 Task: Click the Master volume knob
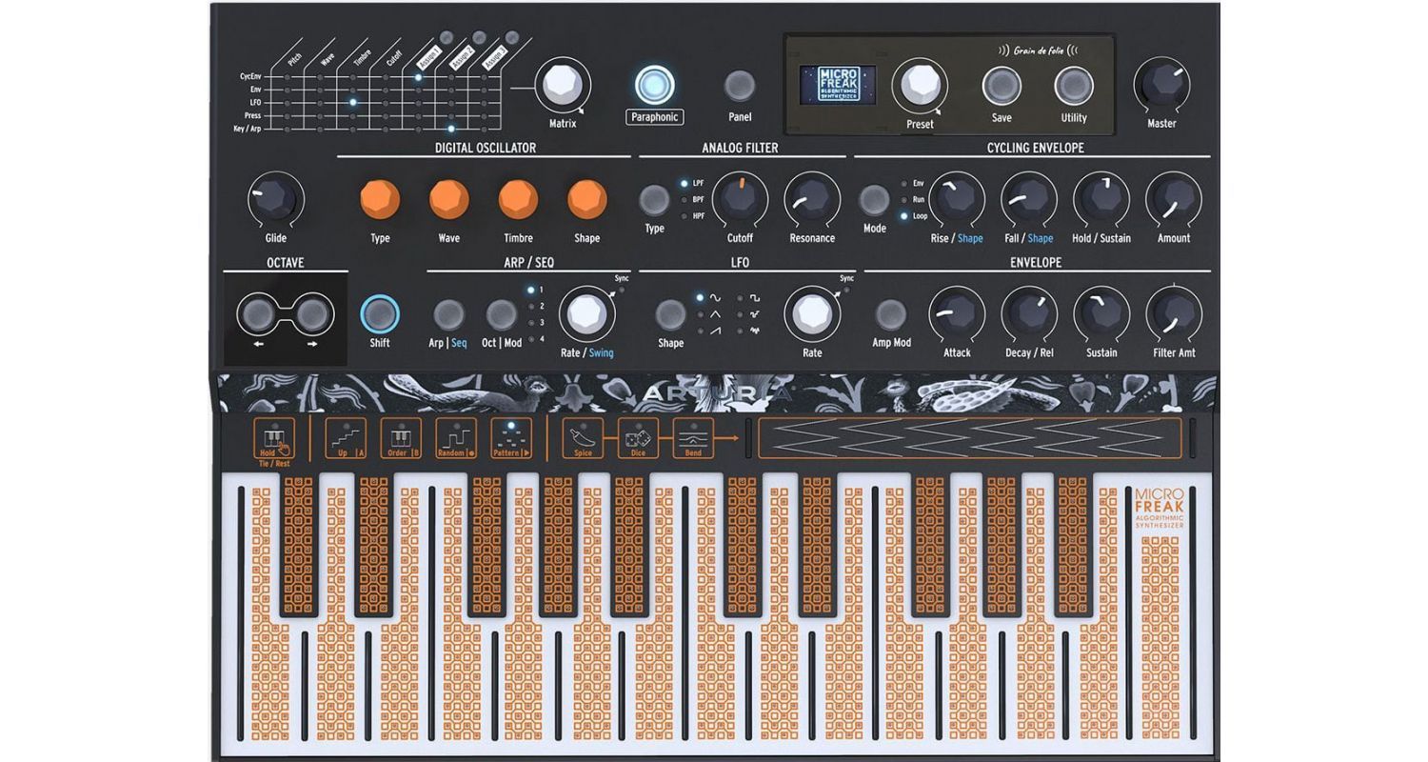tap(1161, 86)
